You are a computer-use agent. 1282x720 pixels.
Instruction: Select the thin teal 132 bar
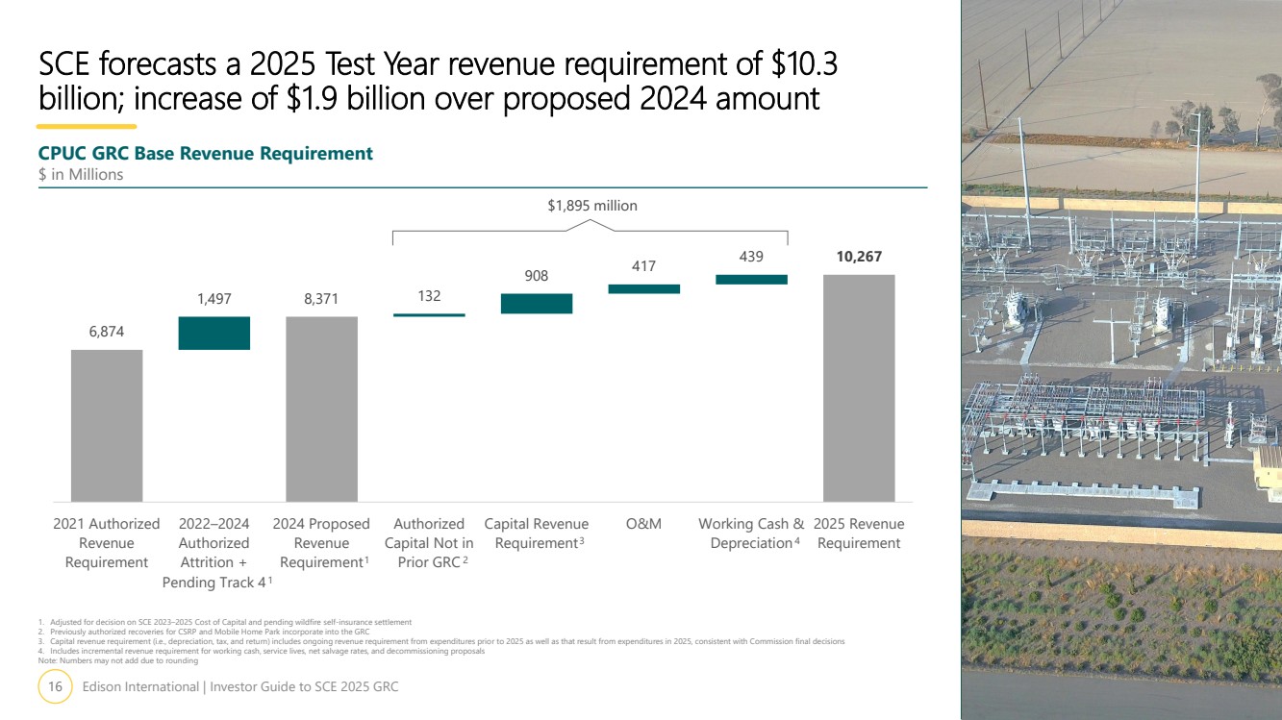tap(429, 314)
